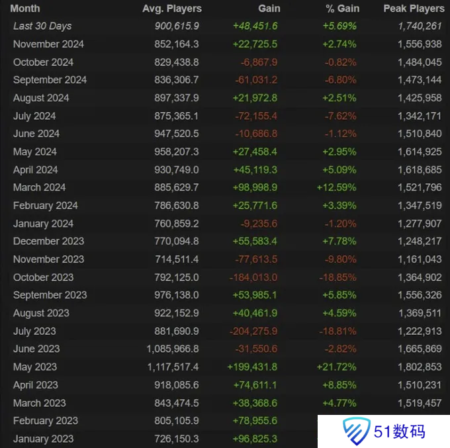
Task: Click the Peak Players column header
Action: pyautogui.click(x=414, y=9)
